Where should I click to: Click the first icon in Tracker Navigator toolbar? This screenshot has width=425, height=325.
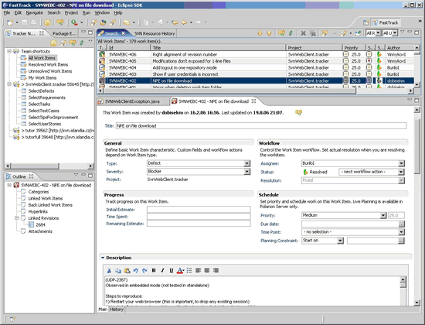point(53,43)
